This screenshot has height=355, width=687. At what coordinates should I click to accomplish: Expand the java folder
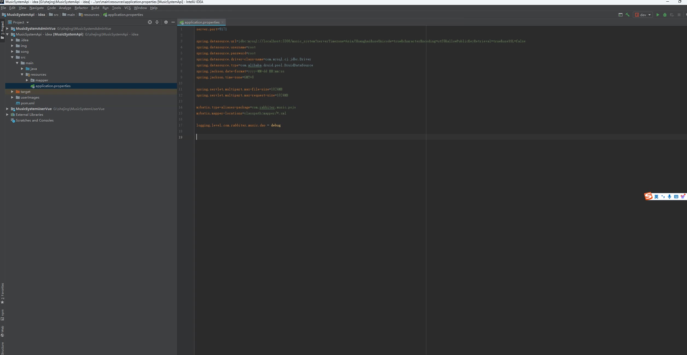22,69
